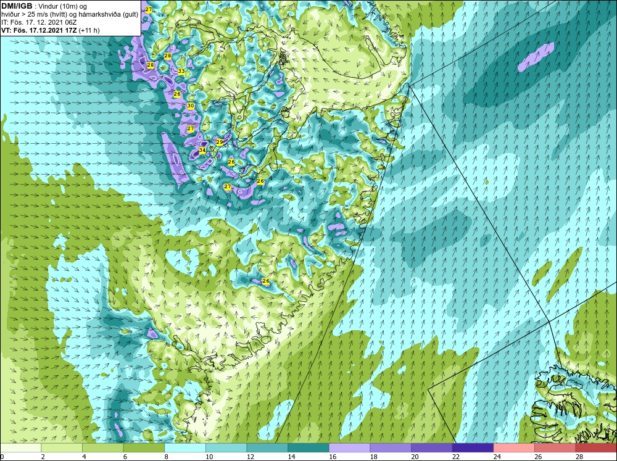Pick the 28–30 m/s red swatch
Screen dimensions: 617x461
point(596,447)
